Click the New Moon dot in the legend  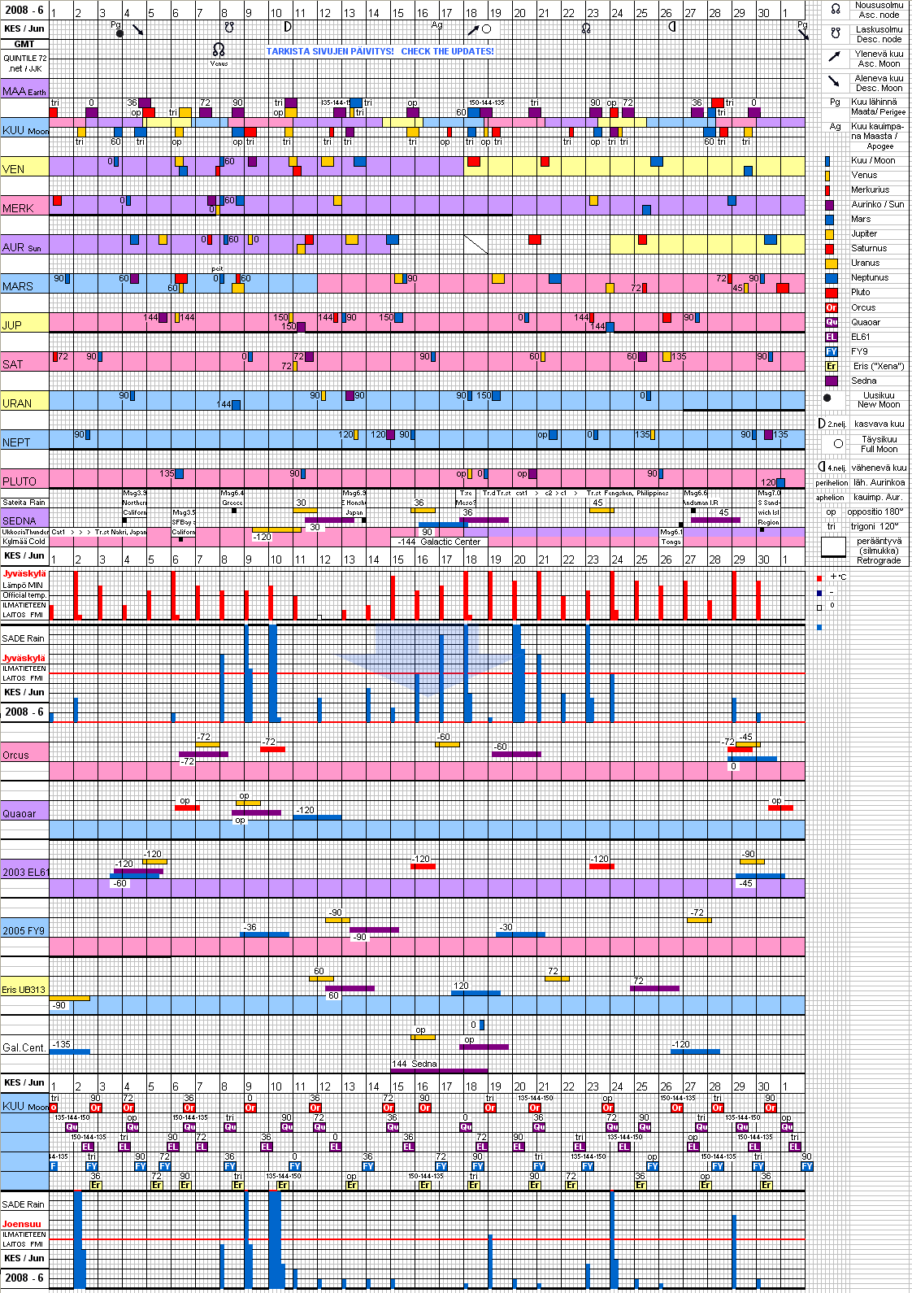click(x=827, y=398)
